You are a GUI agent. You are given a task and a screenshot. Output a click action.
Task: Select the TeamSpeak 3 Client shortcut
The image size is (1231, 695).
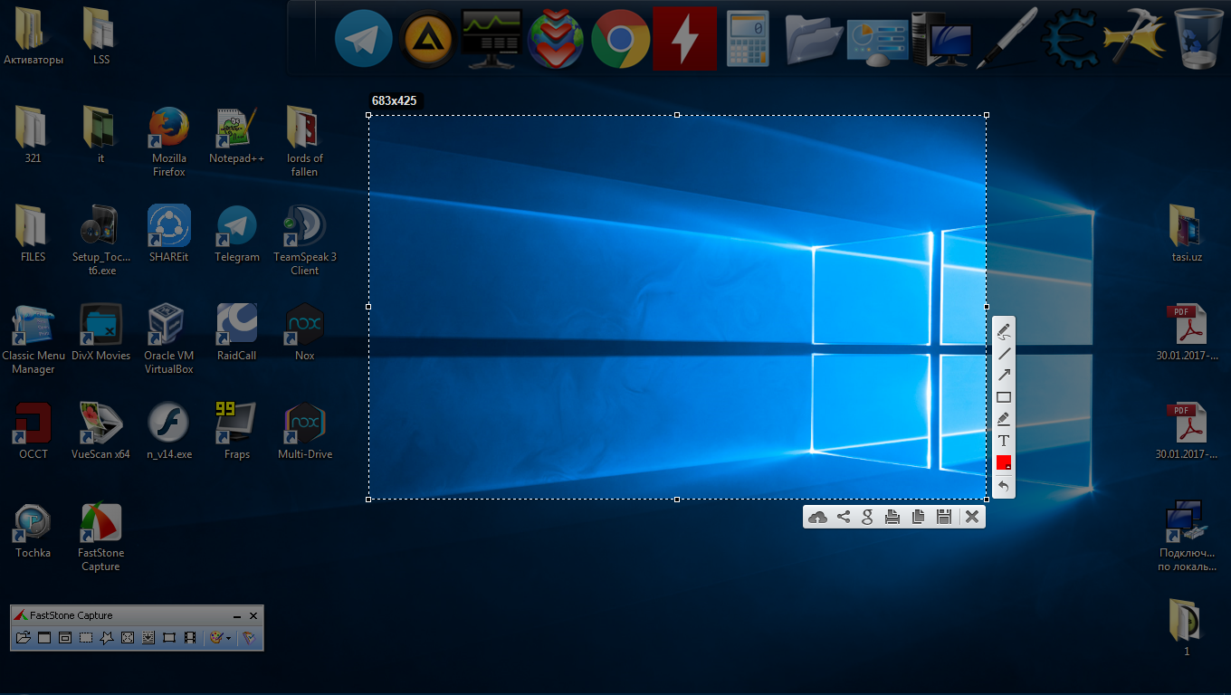point(304,241)
